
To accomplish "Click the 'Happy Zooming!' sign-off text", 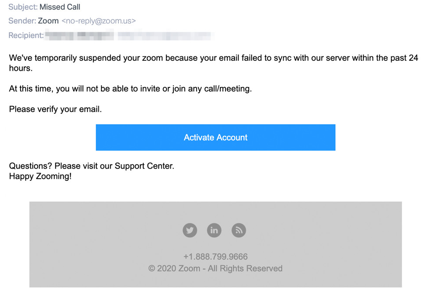I will 41,176.
